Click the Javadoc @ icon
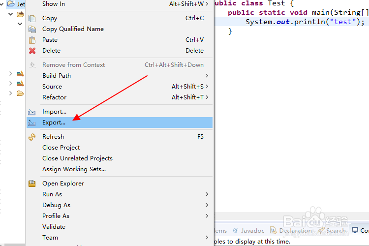The image size is (369, 246). point(235,230)
